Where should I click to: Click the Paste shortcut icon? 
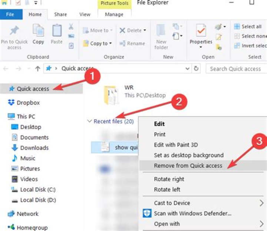pyautogui.click(x=71, y=46)
